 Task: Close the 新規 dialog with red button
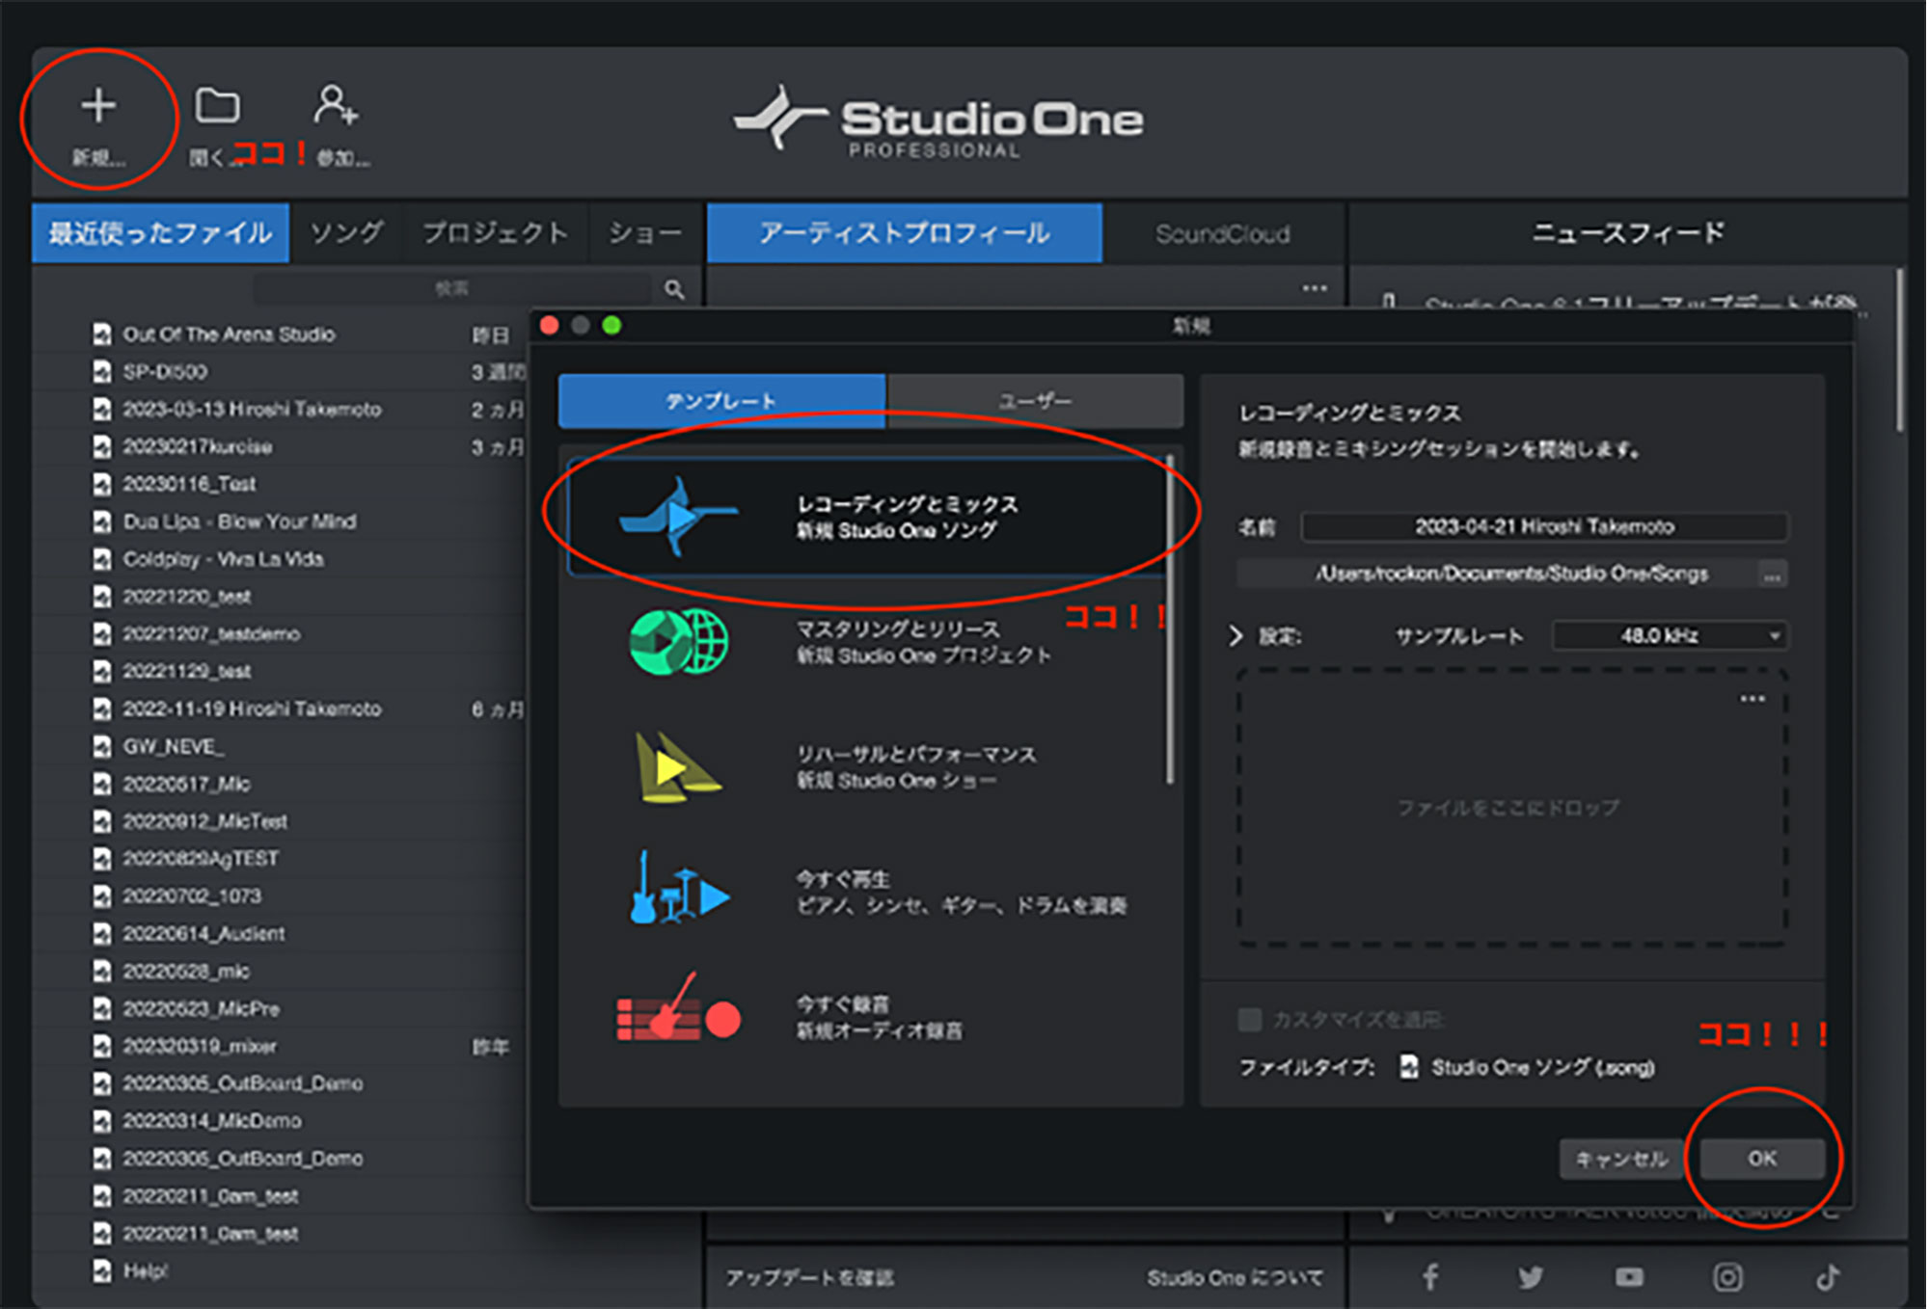tap(550, 326)
